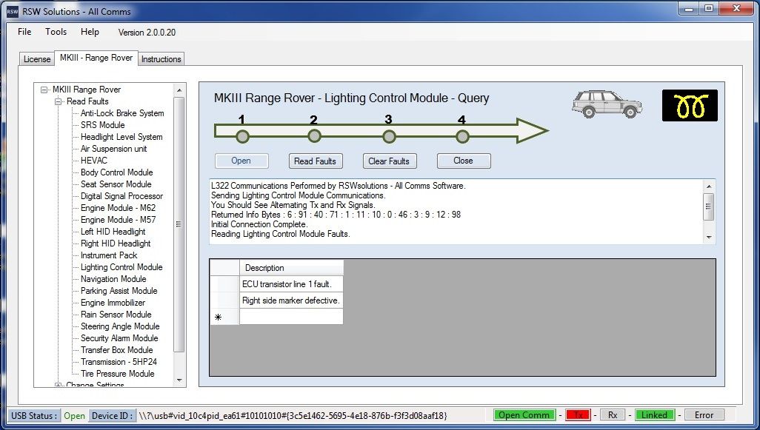Click step 4 circle marker on arrow

coord(462,137)
